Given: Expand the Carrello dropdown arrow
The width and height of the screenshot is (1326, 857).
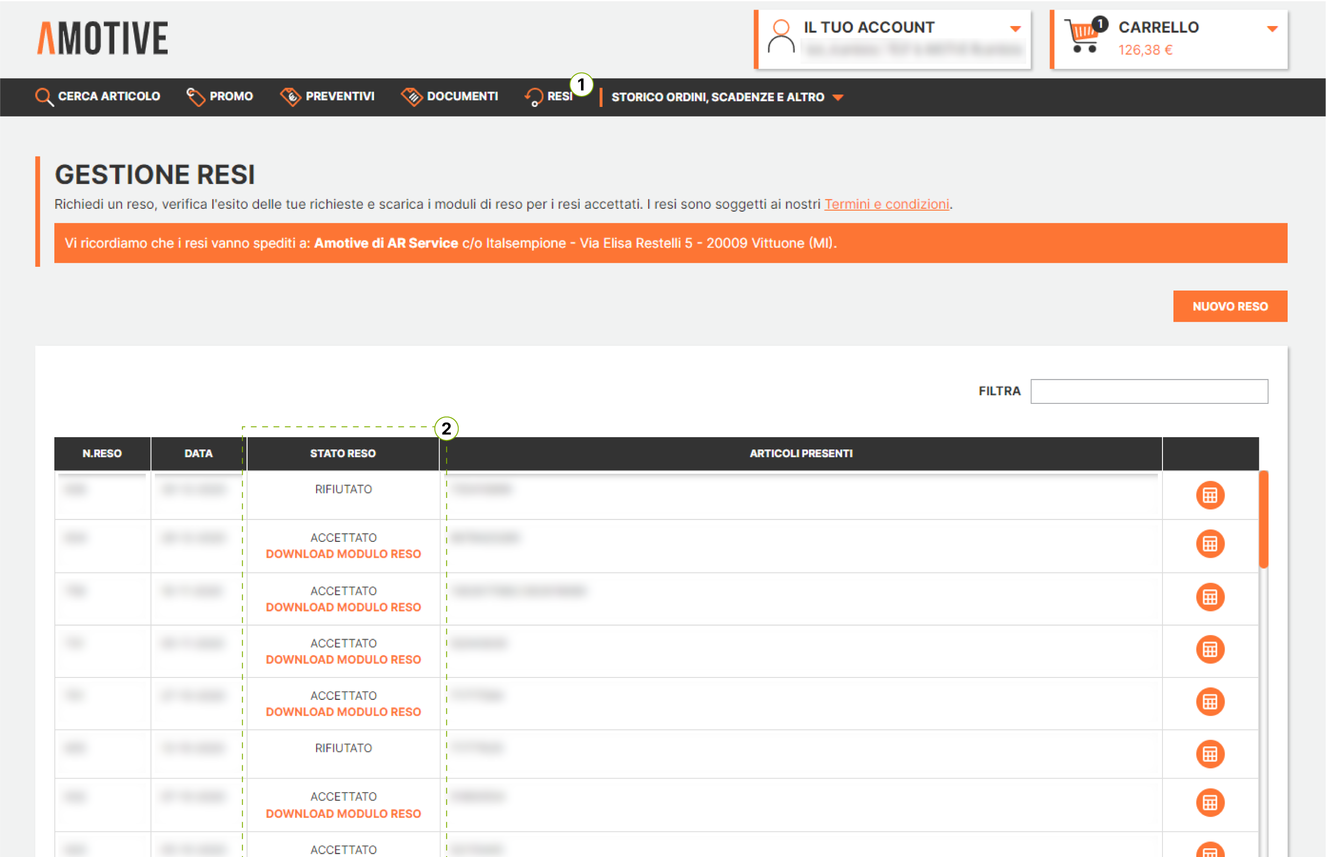Looking at the screenshot, I should pyautogui.click(x=1272, y=29).
